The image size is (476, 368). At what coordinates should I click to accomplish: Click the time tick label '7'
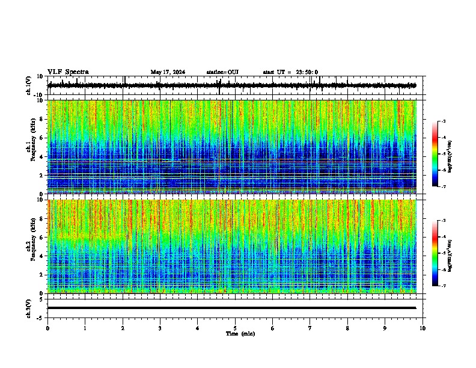310,328
